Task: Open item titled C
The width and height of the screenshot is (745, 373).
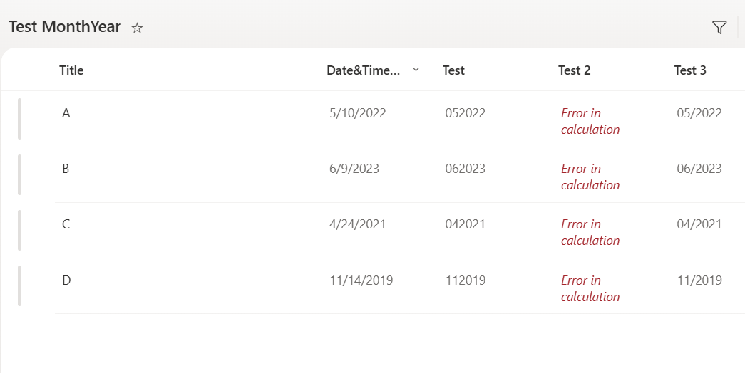Action: coord(66,224)
